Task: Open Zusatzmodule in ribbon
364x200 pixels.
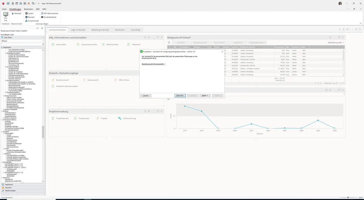Action: point(32,21)
